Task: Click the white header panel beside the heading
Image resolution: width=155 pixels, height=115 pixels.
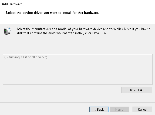Action: pyautogui.click(x=127, y=13)
